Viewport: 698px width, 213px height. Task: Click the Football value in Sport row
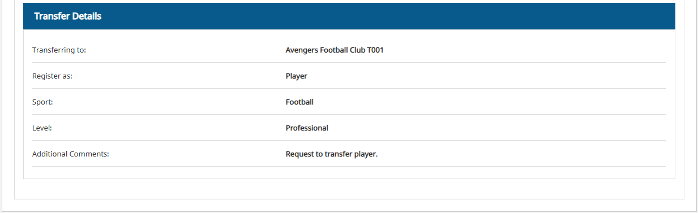[x=299, y=102]
